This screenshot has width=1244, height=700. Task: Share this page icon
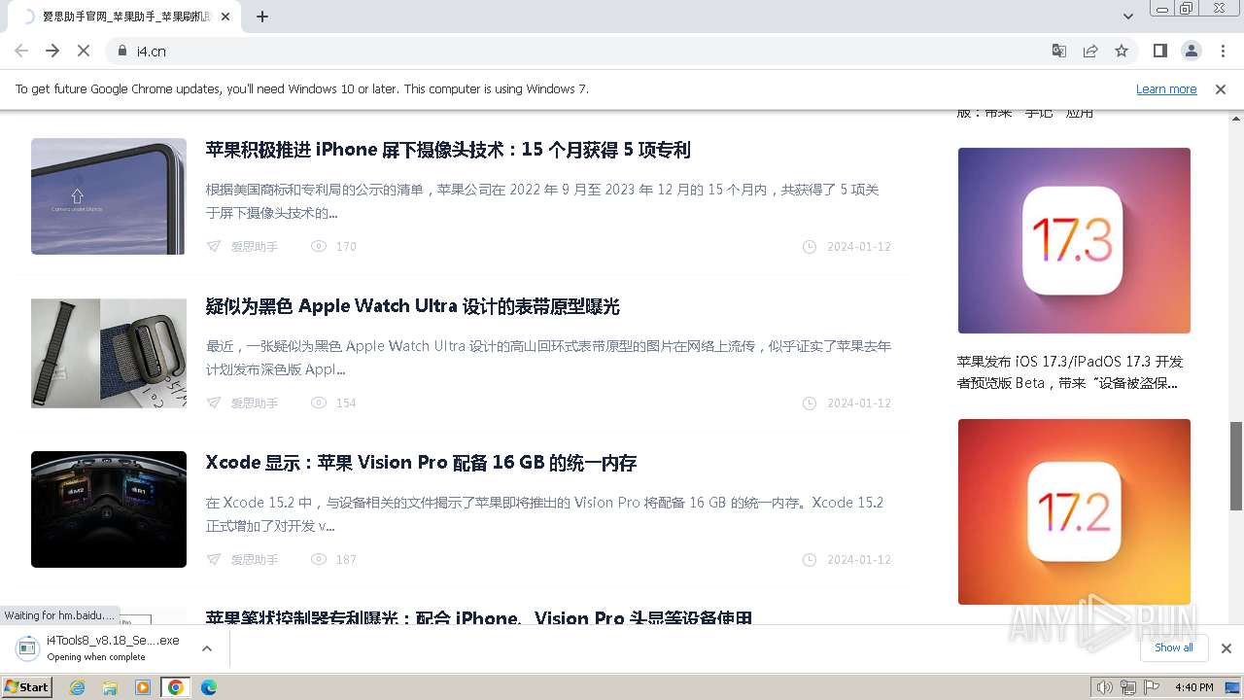point(1090,51)
